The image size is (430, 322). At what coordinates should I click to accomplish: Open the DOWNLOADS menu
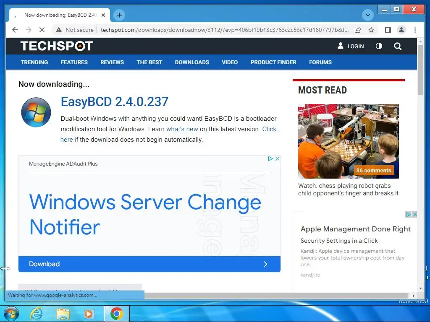click(192, 62)
